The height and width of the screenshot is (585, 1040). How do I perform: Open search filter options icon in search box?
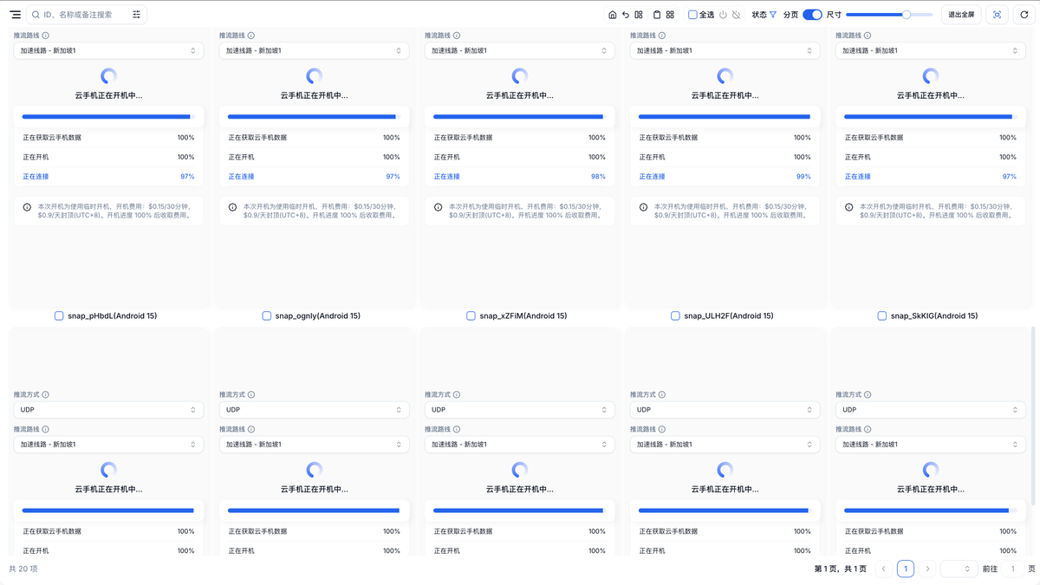(136, 15)
